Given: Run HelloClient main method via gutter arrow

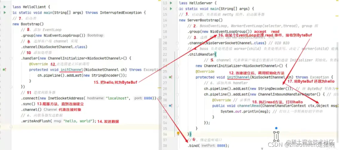Looking at the screenshot, I should [x=5, y=13].
